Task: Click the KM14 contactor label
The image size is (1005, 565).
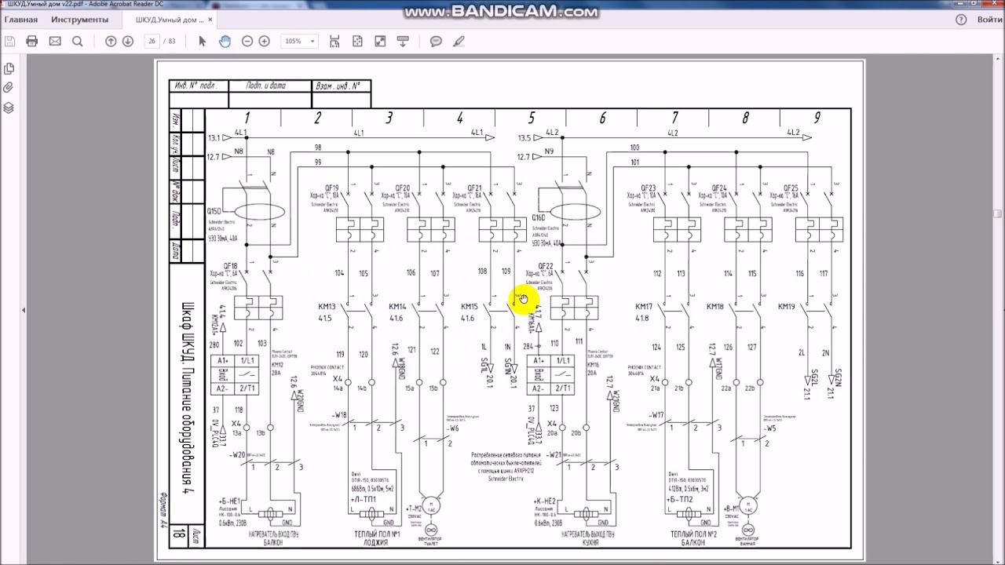Action: coord(397,307)
